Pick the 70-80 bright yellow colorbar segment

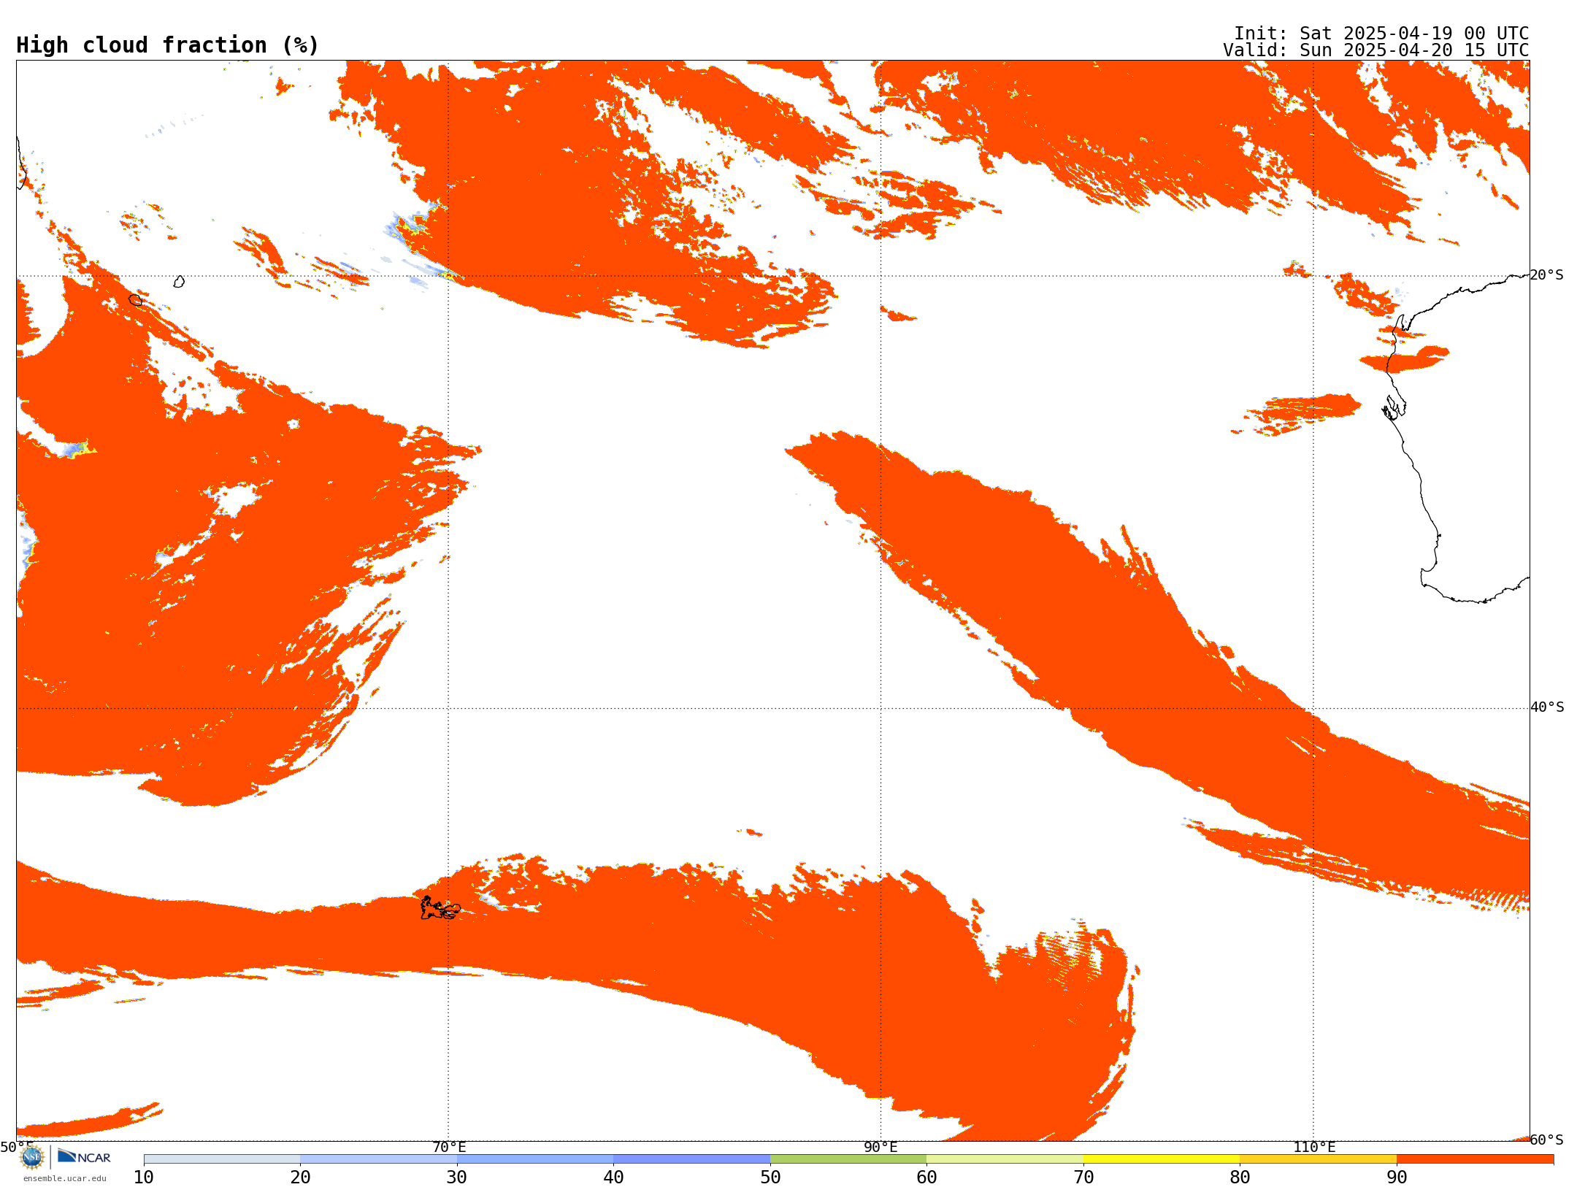pos(1162,1159)
